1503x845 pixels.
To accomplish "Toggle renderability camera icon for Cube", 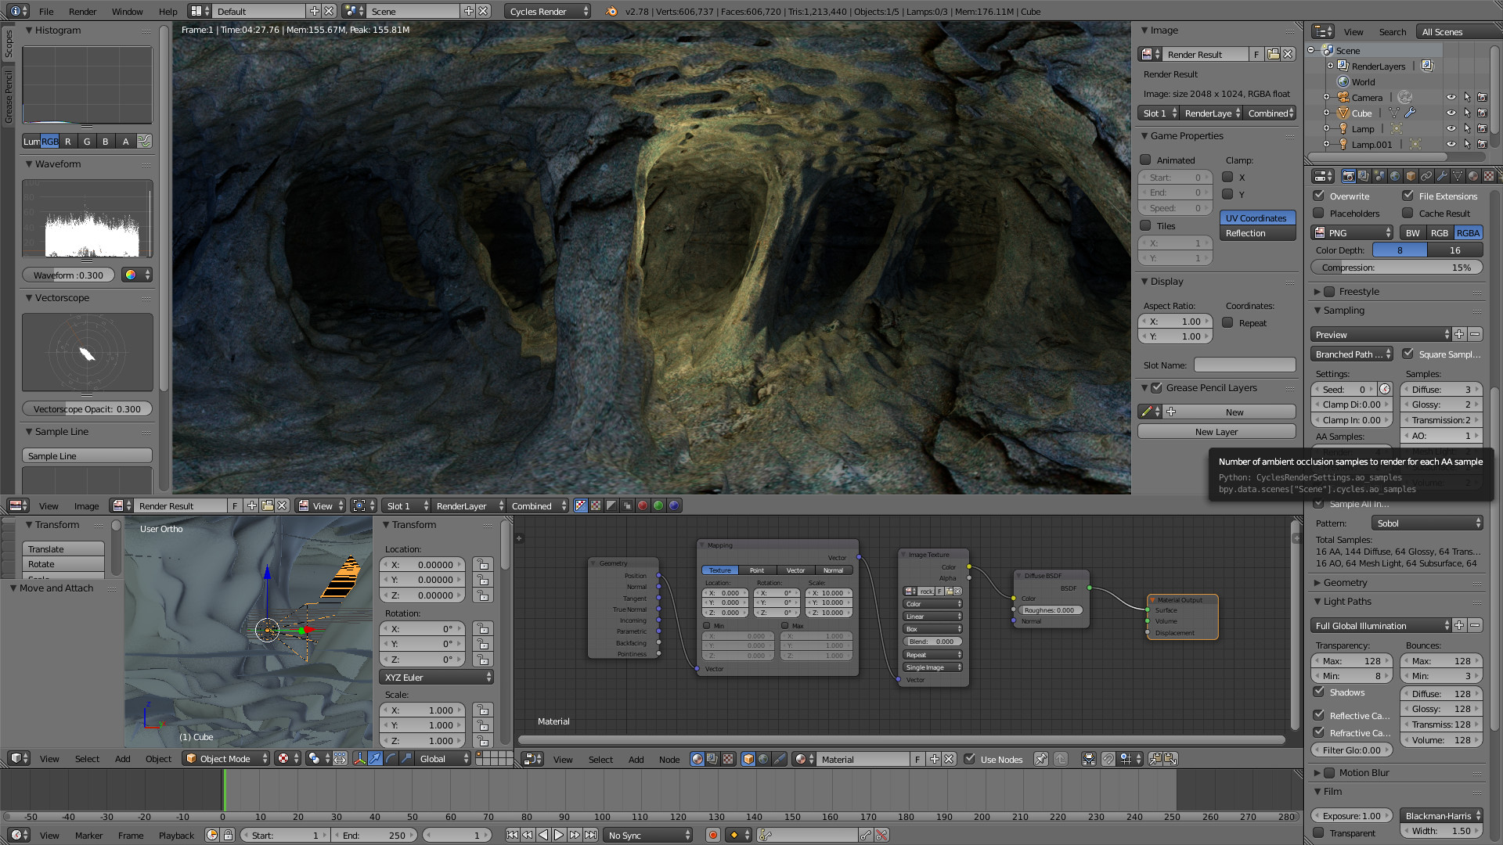I will coord(1482,113).
